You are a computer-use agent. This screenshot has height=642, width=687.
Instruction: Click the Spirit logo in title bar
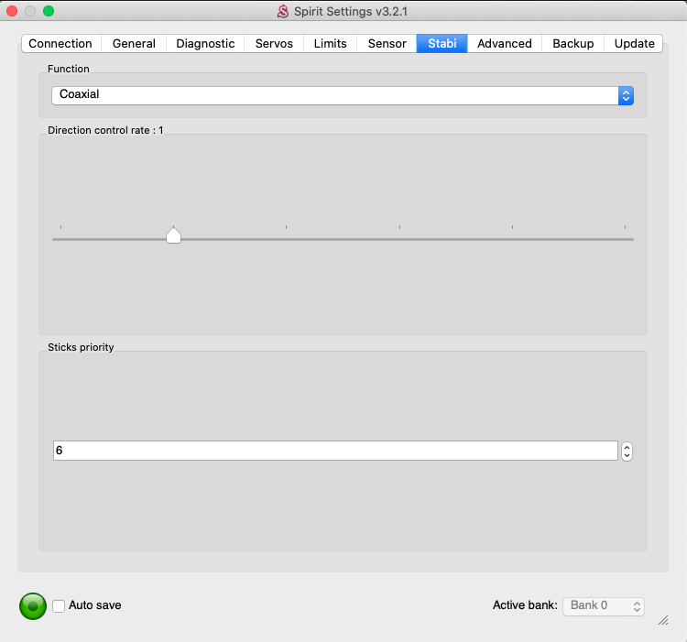283,12
